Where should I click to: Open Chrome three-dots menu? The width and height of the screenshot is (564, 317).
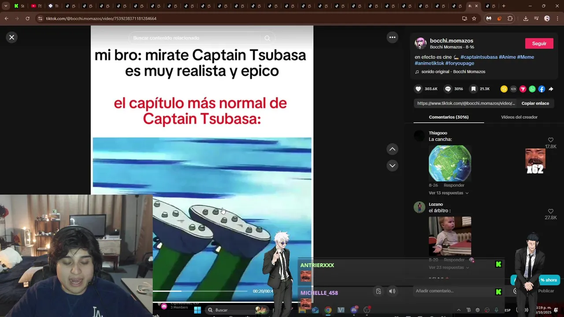557,18
